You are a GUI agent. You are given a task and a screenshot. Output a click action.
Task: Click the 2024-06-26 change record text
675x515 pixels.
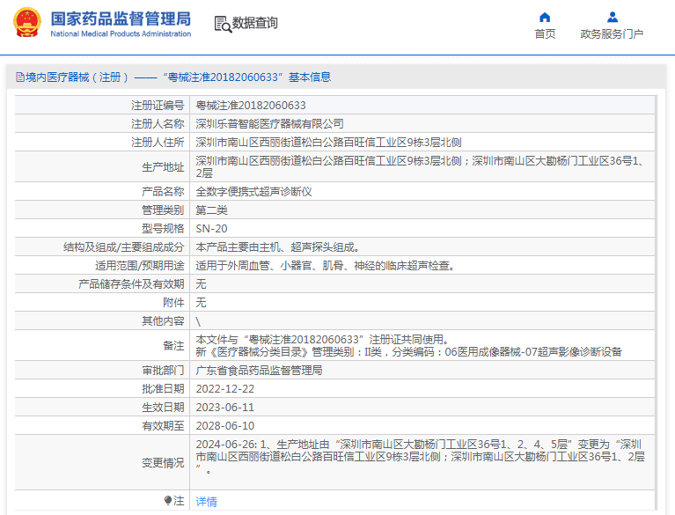[420, 456]
